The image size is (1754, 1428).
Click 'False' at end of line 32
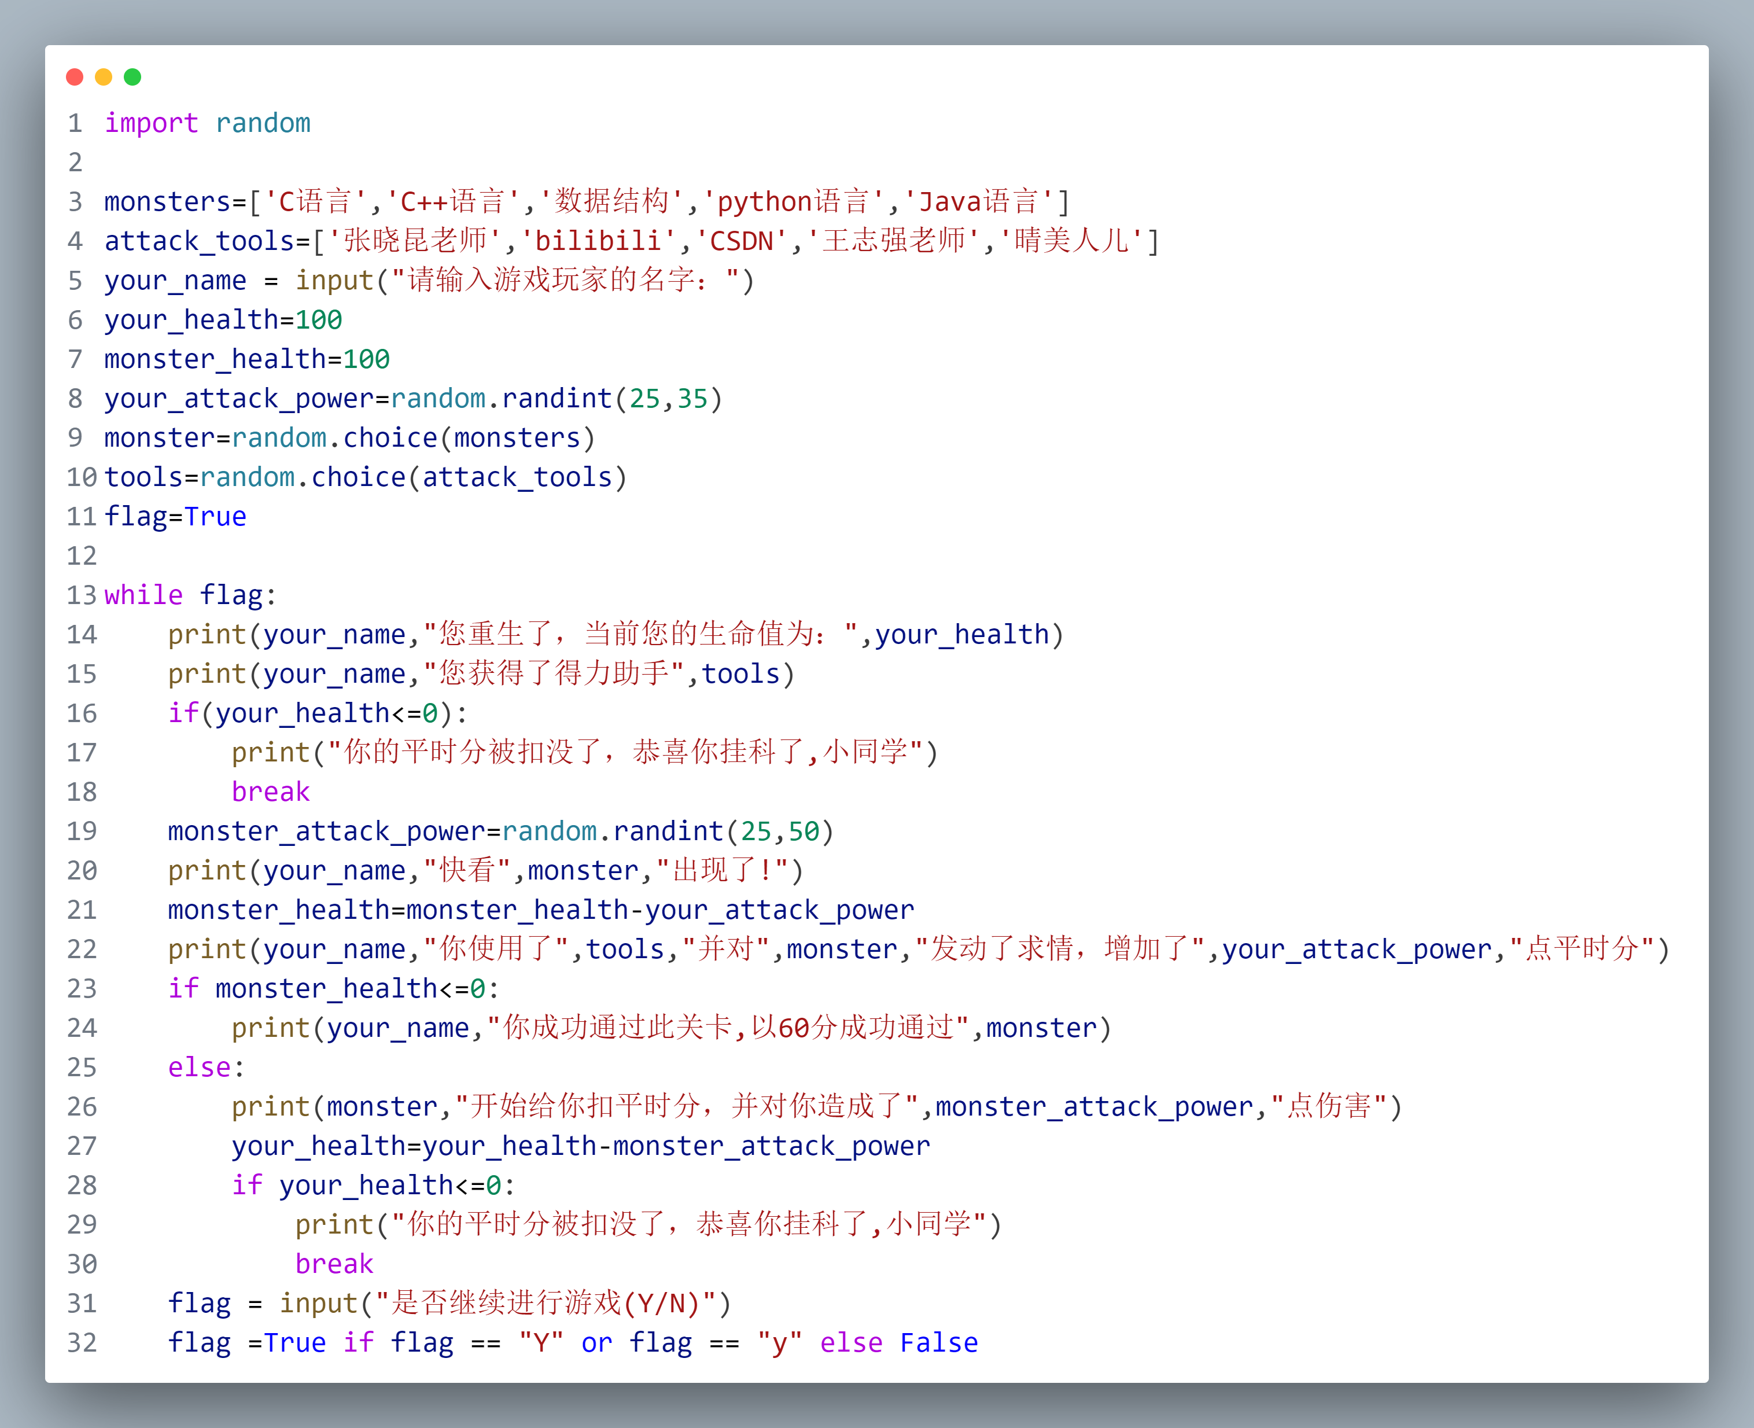[938, 1344]
